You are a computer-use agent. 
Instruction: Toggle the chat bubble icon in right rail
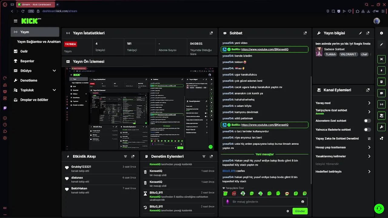pyautogui.click(x=381, y=93)
